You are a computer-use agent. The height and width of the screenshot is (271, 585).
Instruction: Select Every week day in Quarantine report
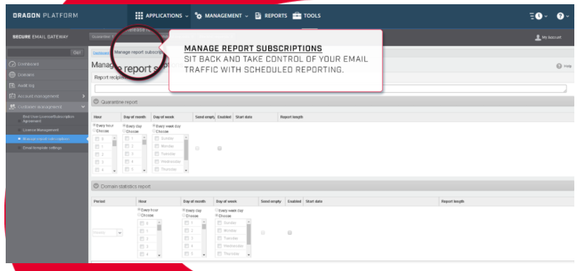(154, 126)
